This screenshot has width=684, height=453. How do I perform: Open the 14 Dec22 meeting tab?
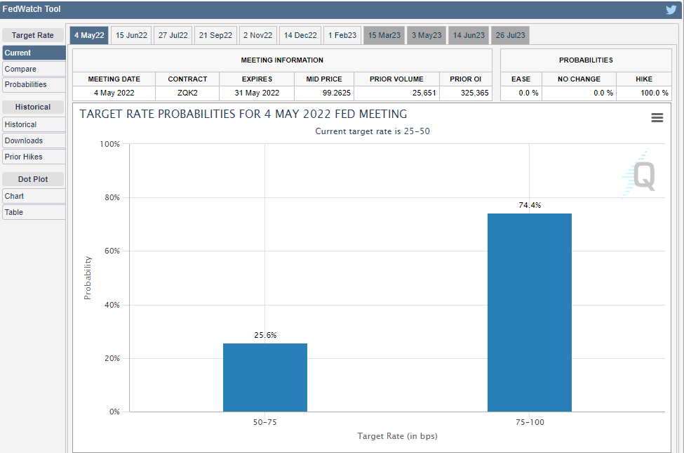click(x=300, y=35)
